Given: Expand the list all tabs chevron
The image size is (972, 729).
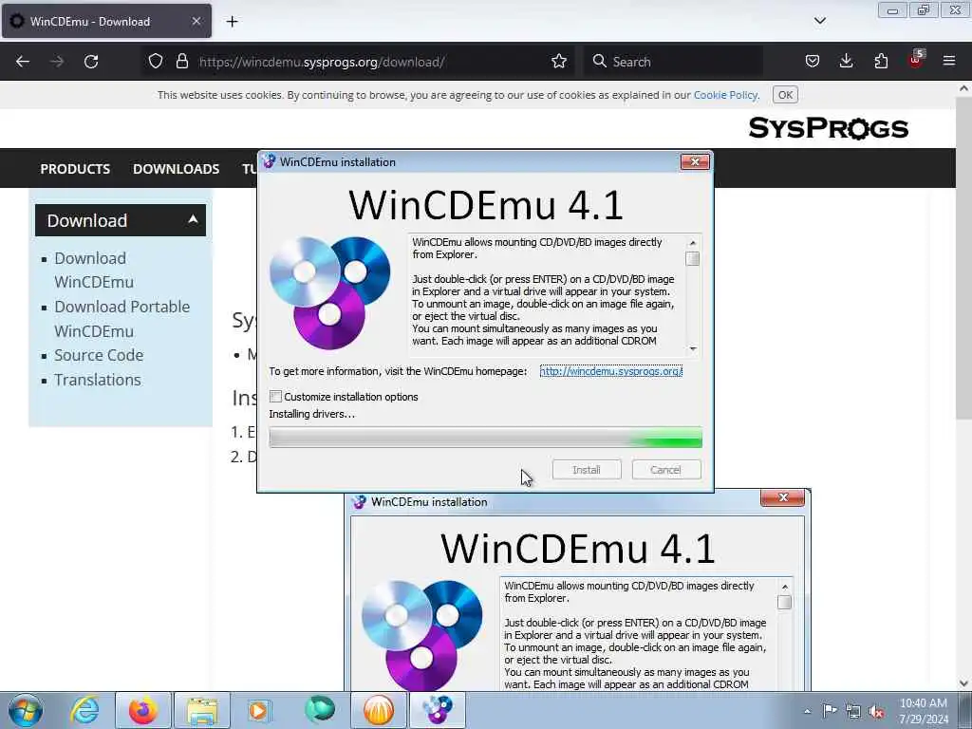Looking at the screenshot, I should pos(819,21).
